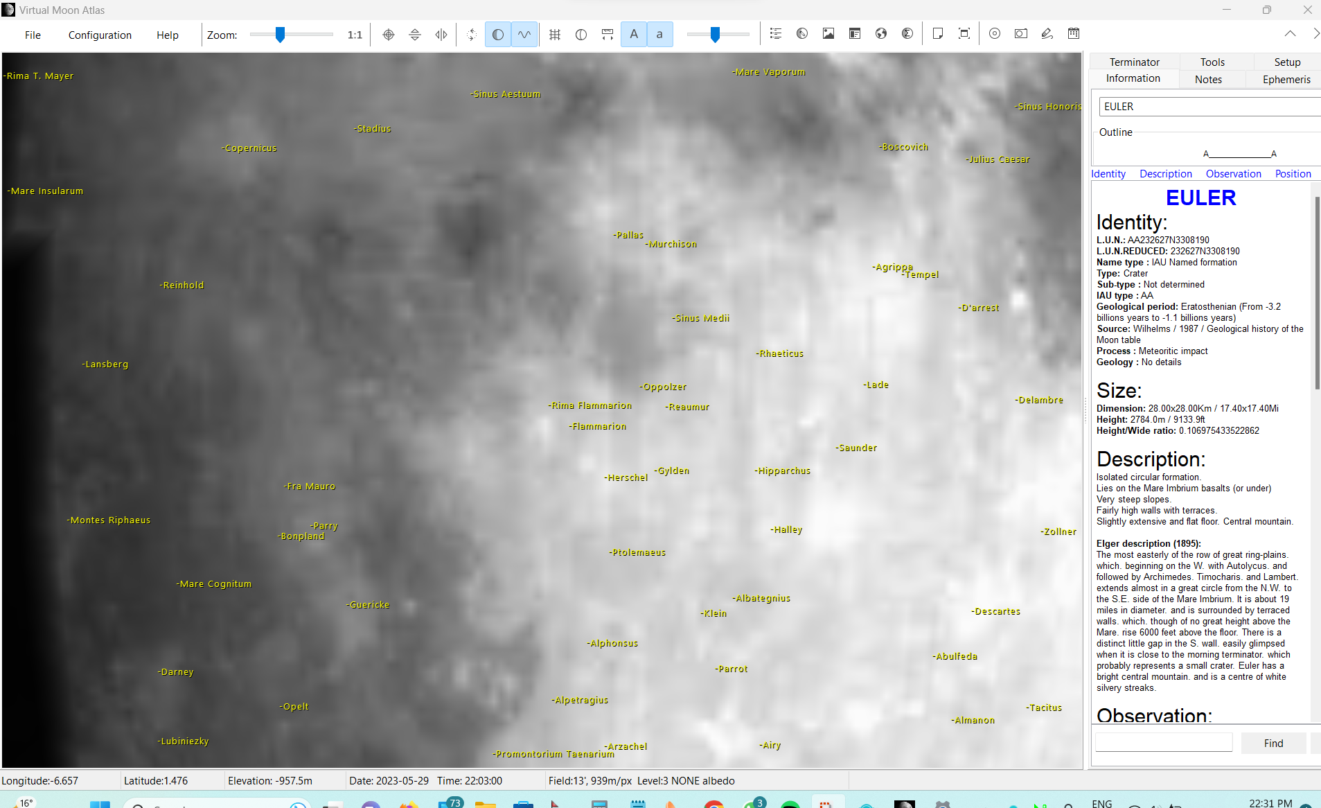1321x808 pixels.
Task: Click the Hipparchus crater label
Action: pyautogui.click(x=783, y=471)
